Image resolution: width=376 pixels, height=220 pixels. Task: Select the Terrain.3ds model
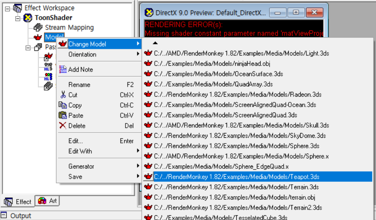point(257,187)
